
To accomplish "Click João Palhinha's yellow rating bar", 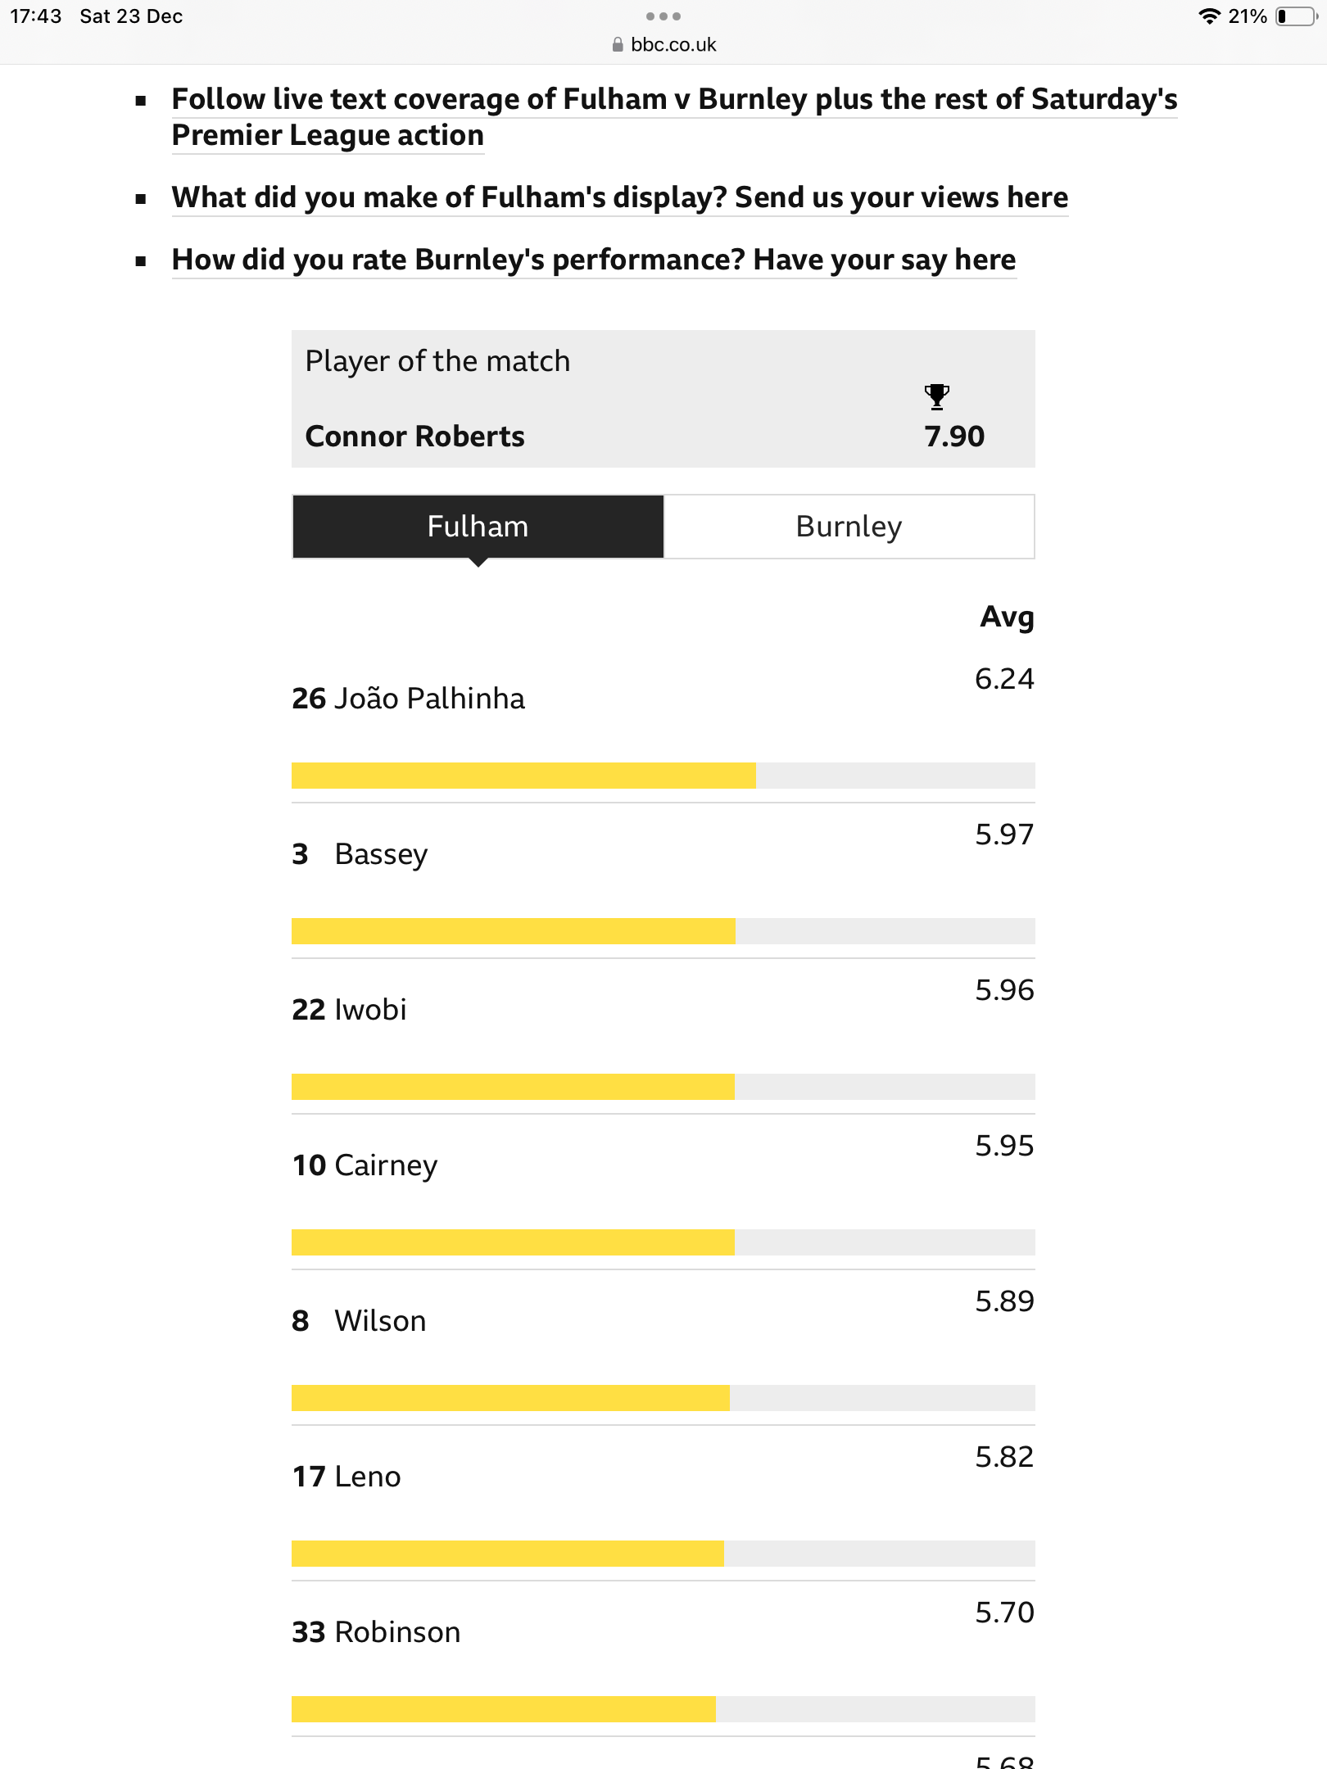I will [x=523, y=776].
